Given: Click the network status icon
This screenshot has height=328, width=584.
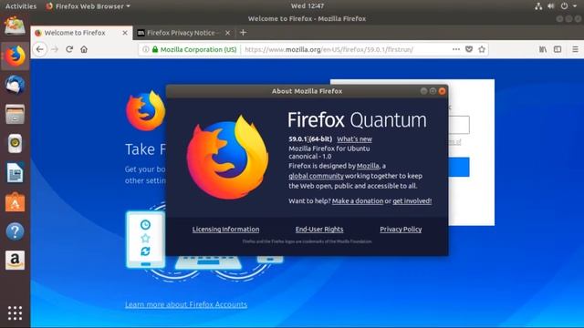Looking at the screenshot, I should tap(538, 6).
